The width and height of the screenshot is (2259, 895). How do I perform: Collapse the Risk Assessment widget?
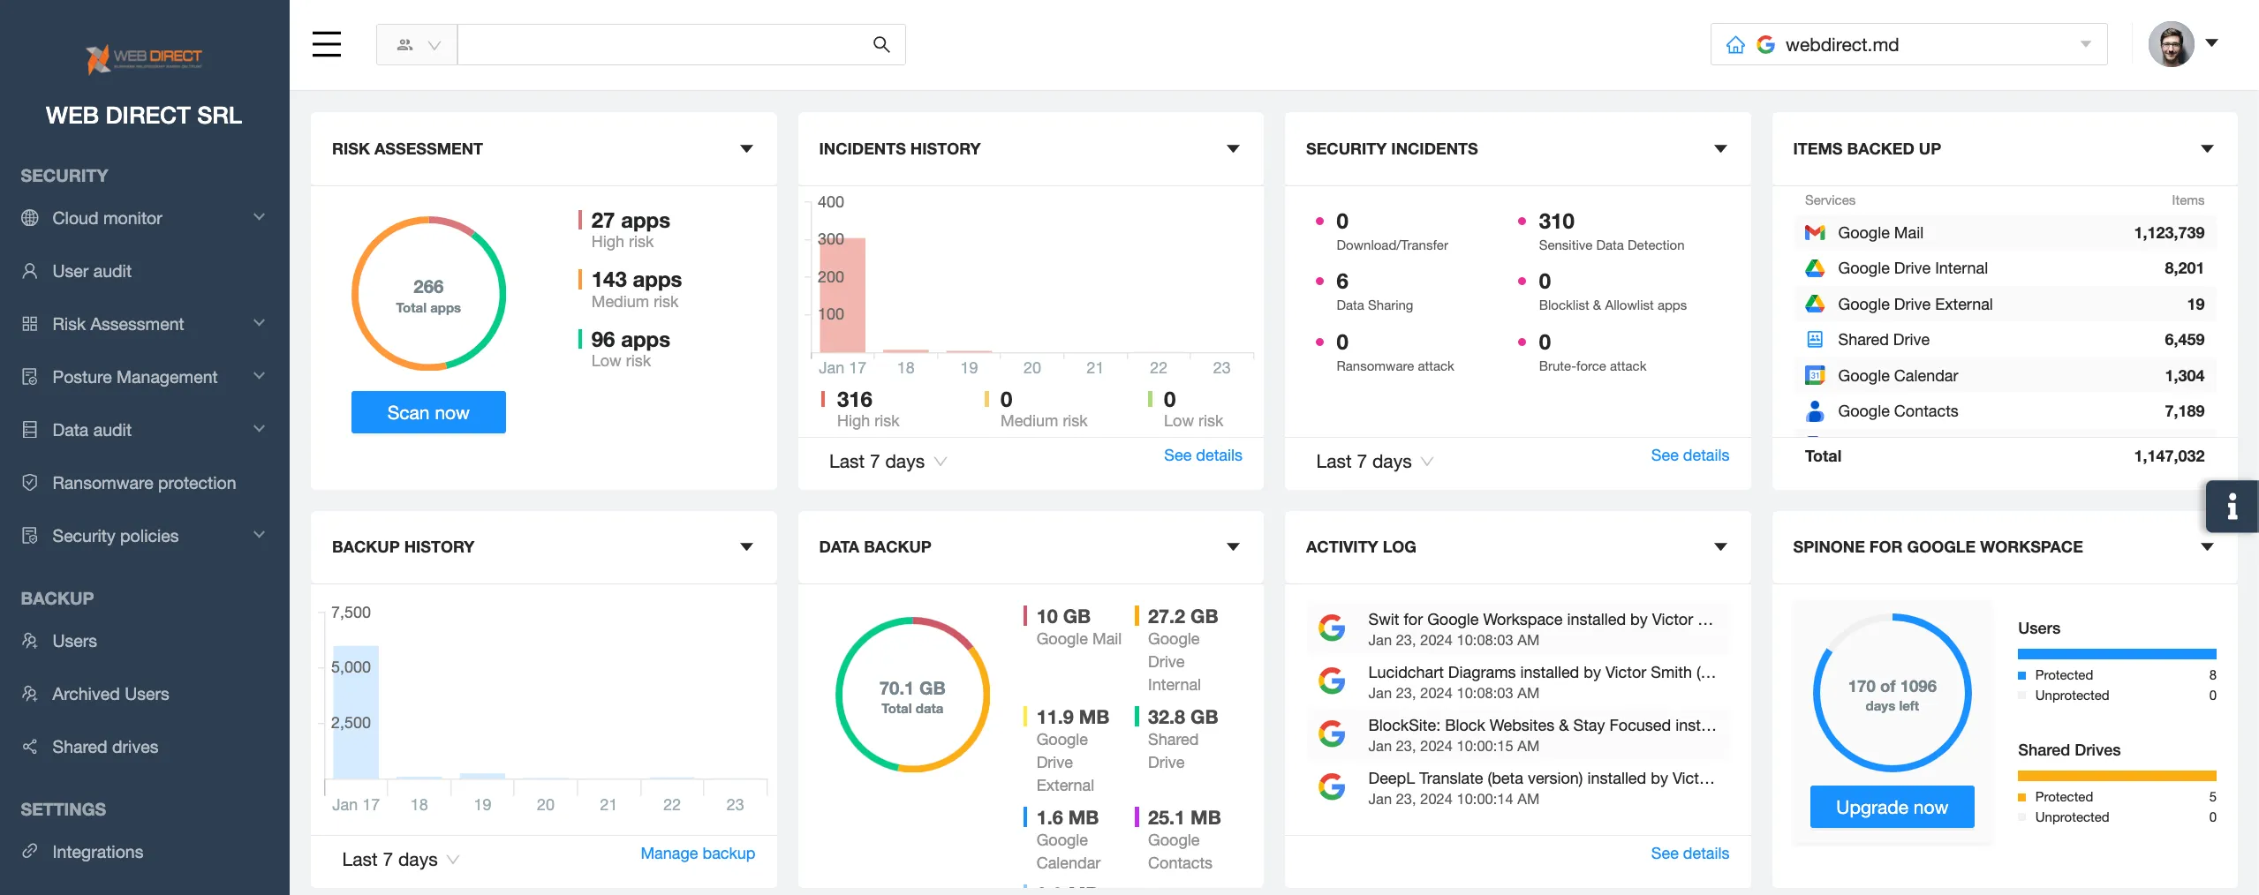[746, 149]
